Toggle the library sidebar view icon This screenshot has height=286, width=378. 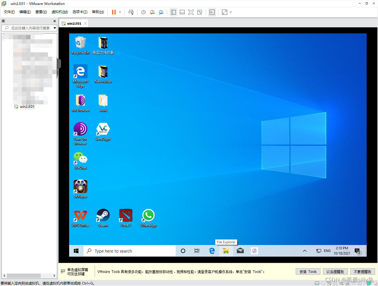point(173,12)
